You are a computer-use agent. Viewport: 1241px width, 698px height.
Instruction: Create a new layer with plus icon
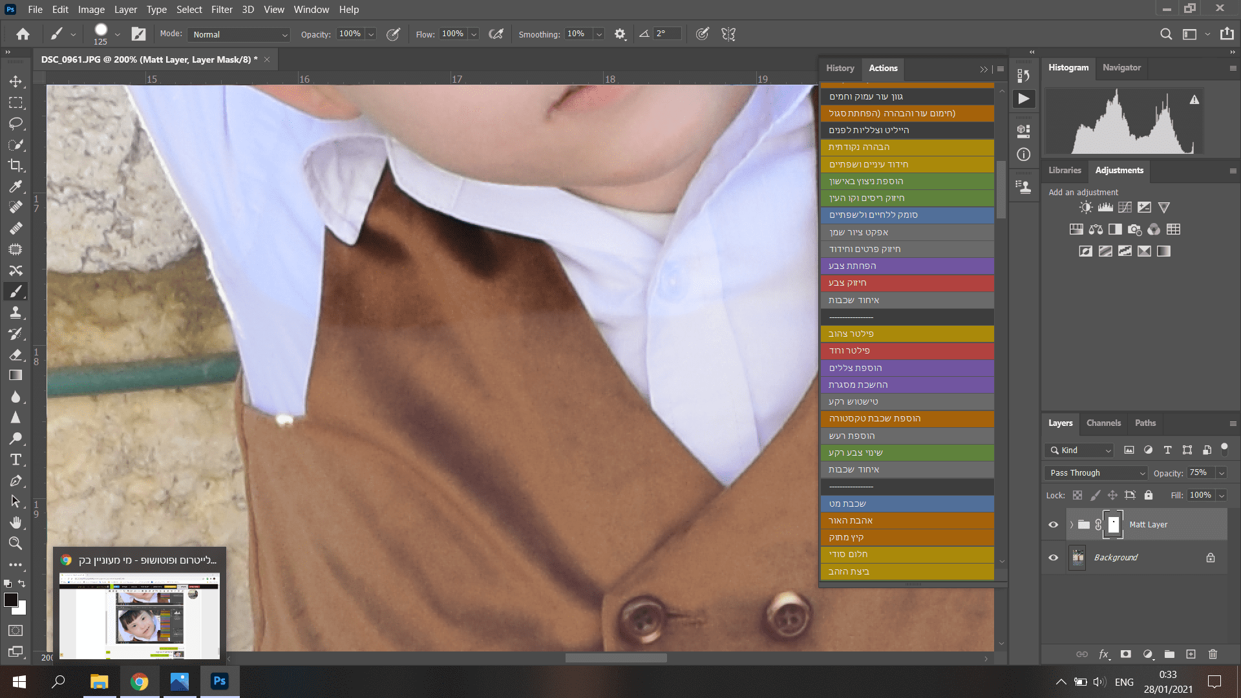1191,654
